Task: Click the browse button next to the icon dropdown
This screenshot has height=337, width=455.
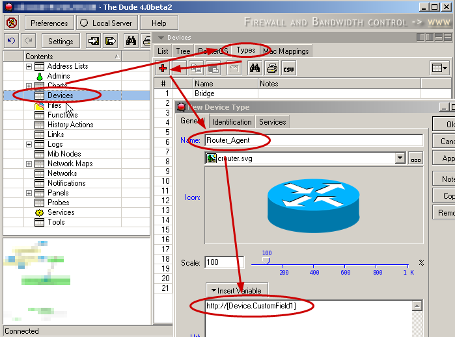Action: pyautogui.click(x=415, y=158)
